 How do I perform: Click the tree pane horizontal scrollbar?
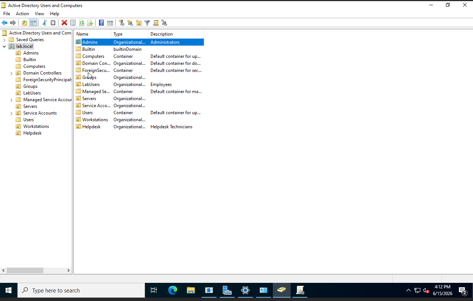pyautogui.click(x=36, y=271)
